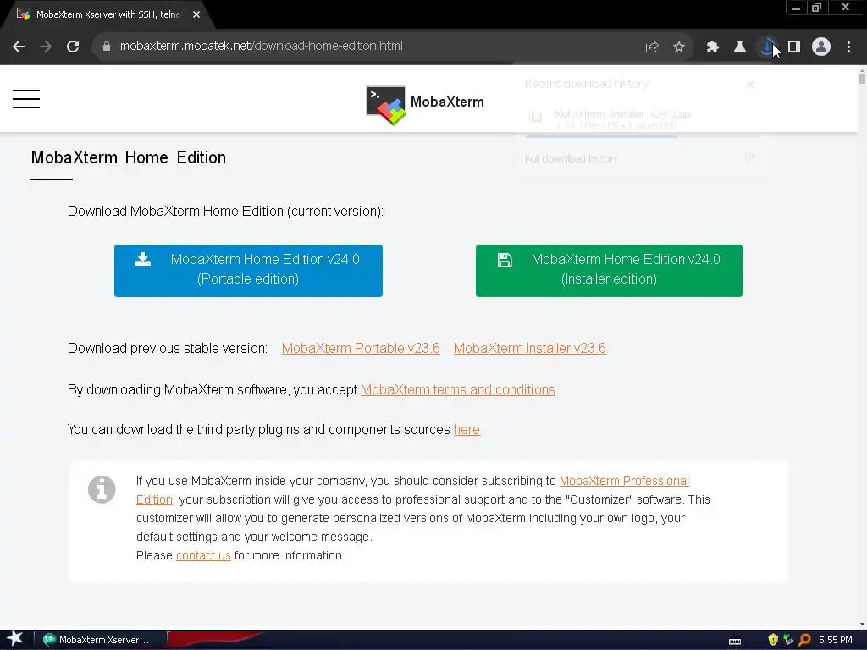Open Chrome three-dot menu
Viewport: 867px width, 650px height.
coord(848,47)
